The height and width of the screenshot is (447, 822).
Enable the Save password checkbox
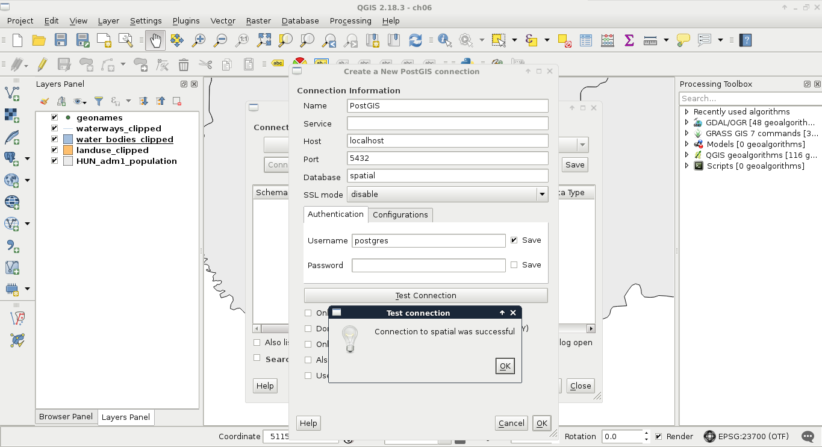514,265
